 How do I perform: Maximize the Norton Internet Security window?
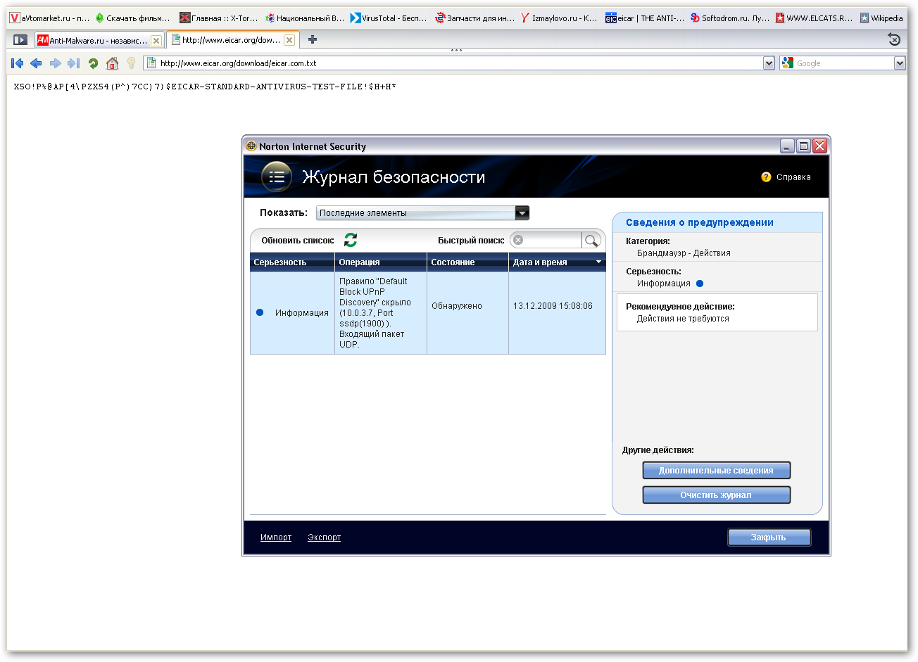click(x=803, y=146)
